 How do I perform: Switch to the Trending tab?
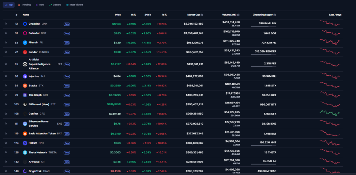24,5
